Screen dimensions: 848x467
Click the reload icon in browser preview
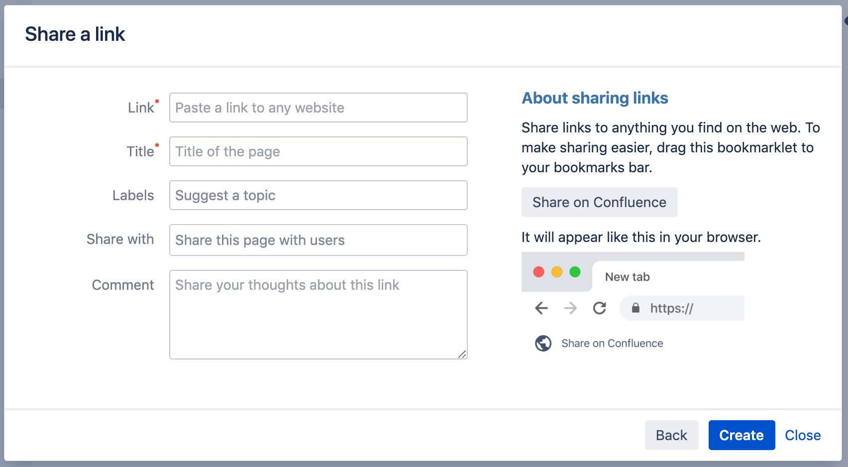tap(599, 308)
